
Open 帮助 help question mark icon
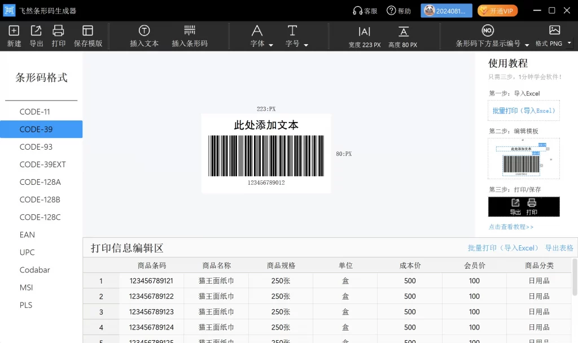(391, 11)
